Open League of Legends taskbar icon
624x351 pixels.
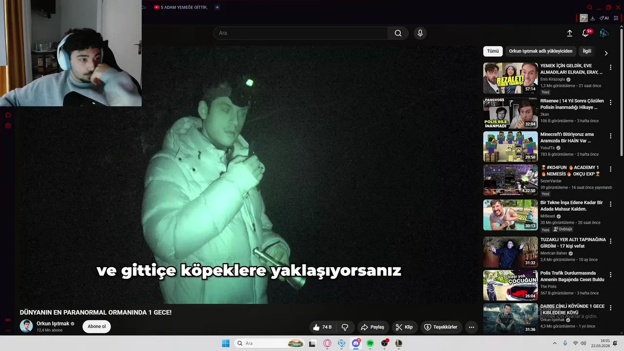(x=398, y=343)
